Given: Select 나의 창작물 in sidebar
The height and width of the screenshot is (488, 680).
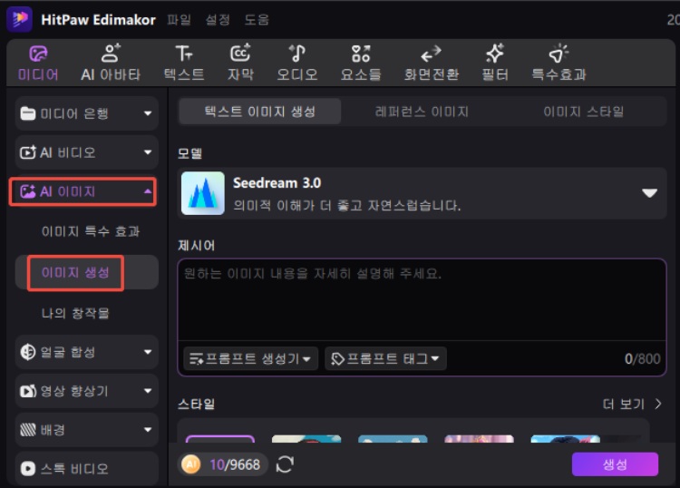Looking at the screenshot, I should (x=75, y=313).
